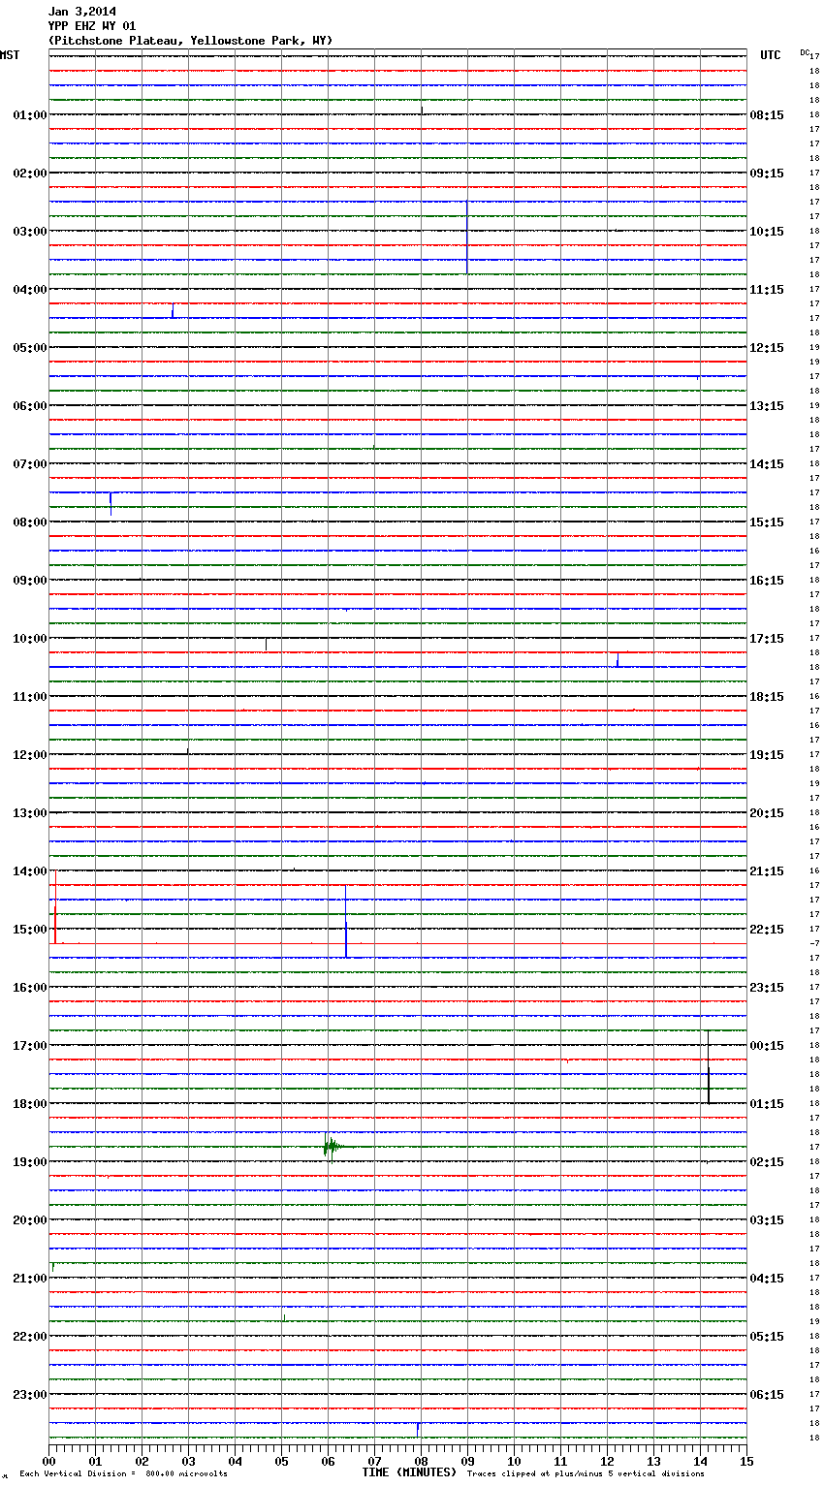The image size is (824, 1487).
Task: Click the tall blue spike at minute 6 near 15:00
Action: coord(346,921)
